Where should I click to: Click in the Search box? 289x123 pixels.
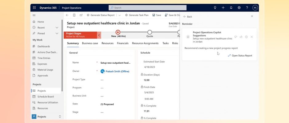(x=148, y=8)
